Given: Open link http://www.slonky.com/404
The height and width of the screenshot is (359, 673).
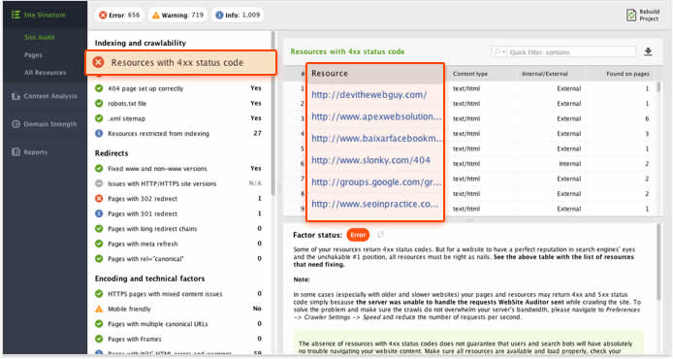Looking at the screenshot, I should [370, 160].
